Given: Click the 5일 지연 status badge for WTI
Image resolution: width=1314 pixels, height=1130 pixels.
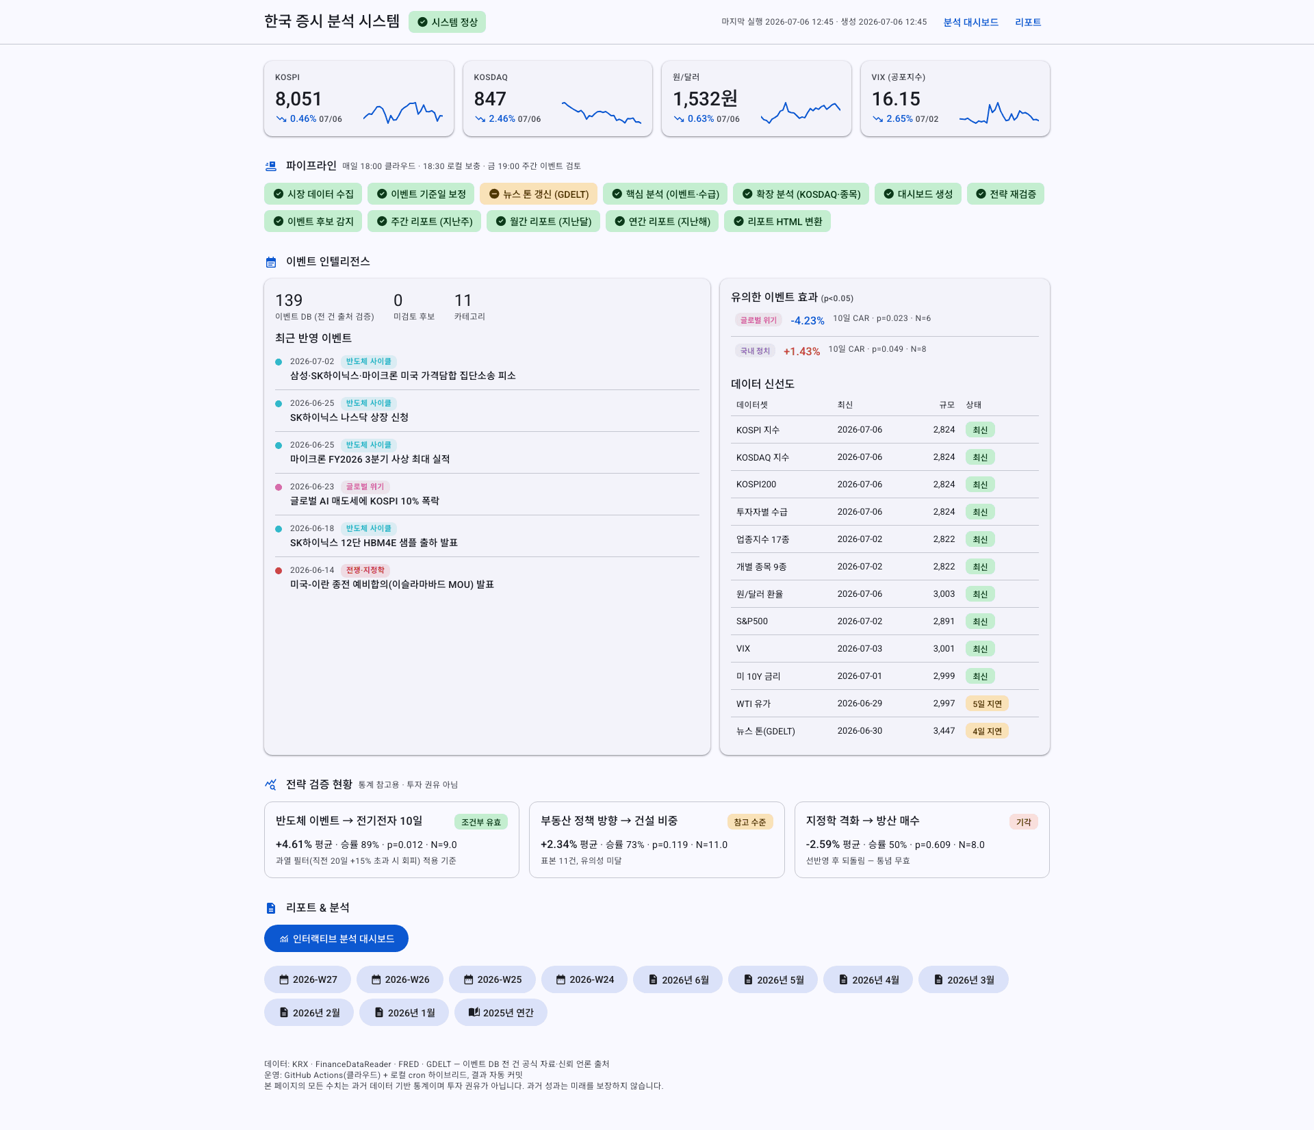Looking at the screenshot, I should tap(987, 704).
